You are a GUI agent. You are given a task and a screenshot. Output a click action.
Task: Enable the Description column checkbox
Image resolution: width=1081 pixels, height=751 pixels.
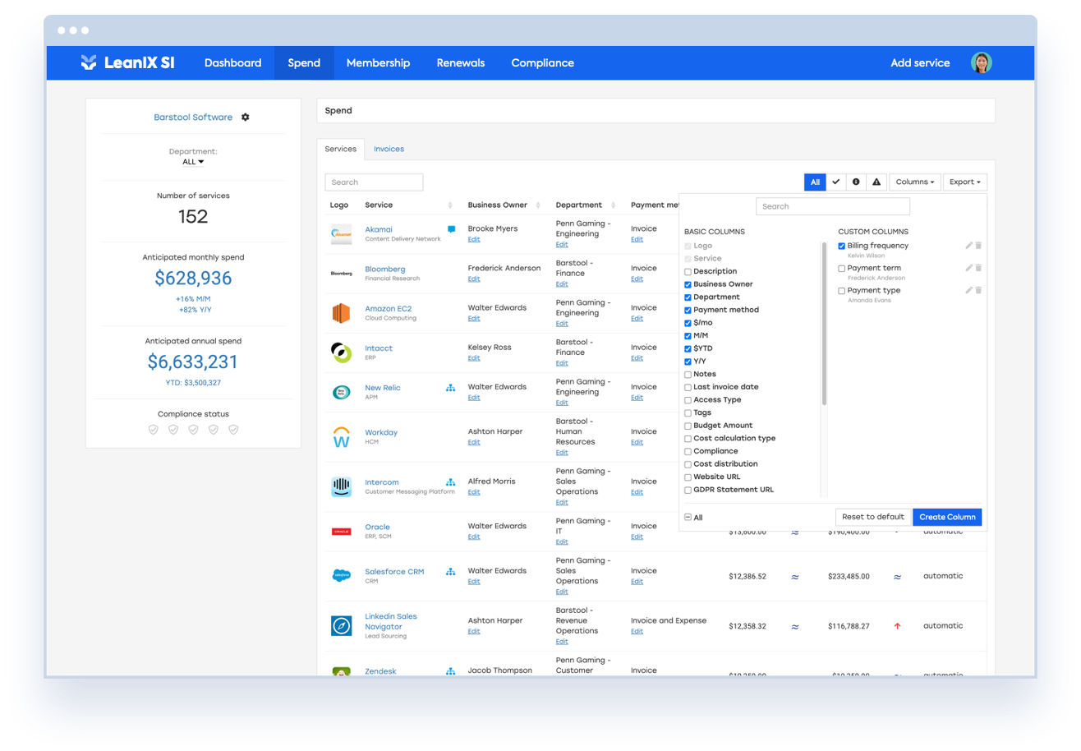click(688, 272)
